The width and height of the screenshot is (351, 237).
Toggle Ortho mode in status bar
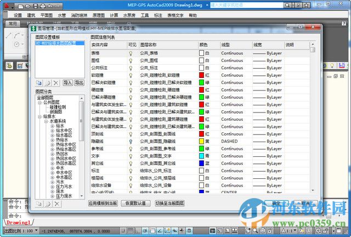(138, 230)
